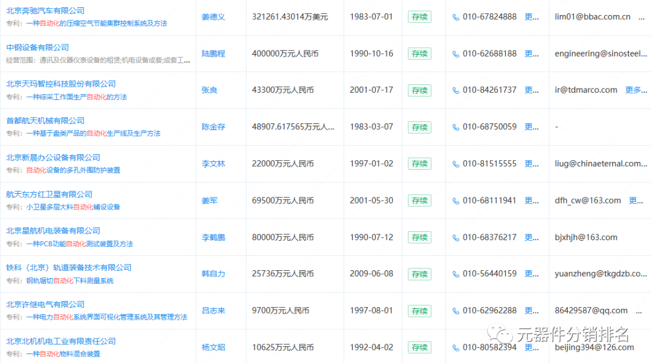Expand more phones after 010-62688188

coord(532,54)
